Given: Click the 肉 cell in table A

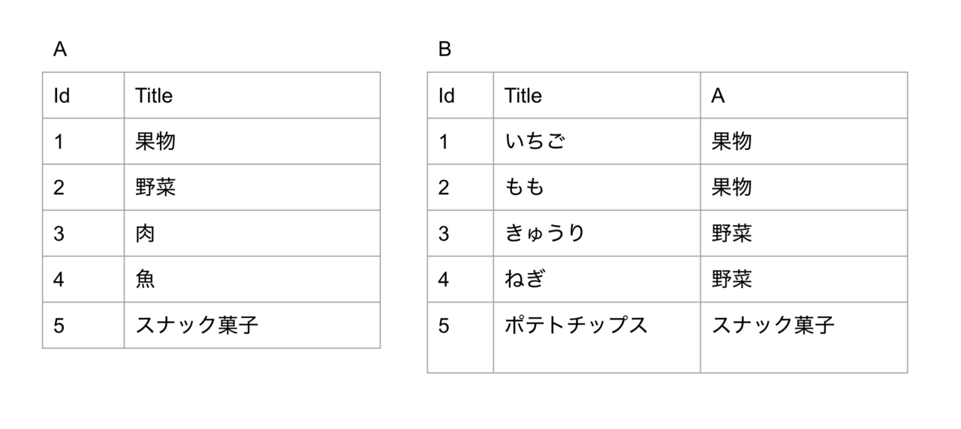Looking at the screenshot, I should [x=252, y=233].
